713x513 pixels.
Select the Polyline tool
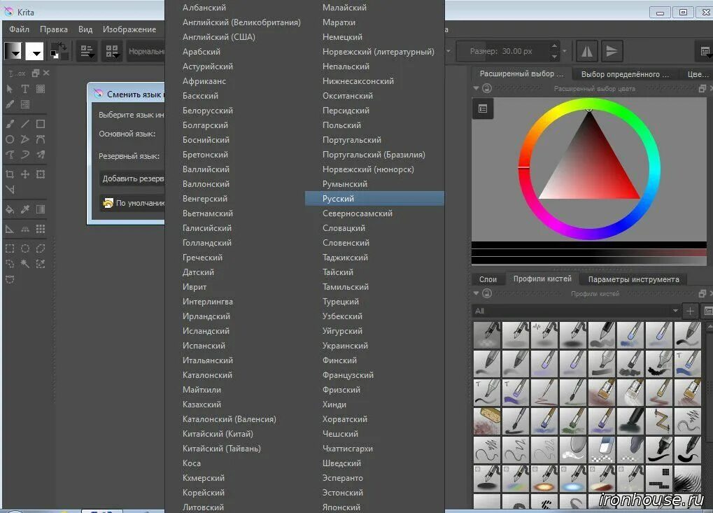tap(41, 139)
